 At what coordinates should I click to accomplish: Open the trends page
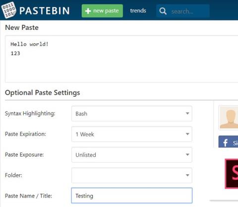tap(138, 10)
